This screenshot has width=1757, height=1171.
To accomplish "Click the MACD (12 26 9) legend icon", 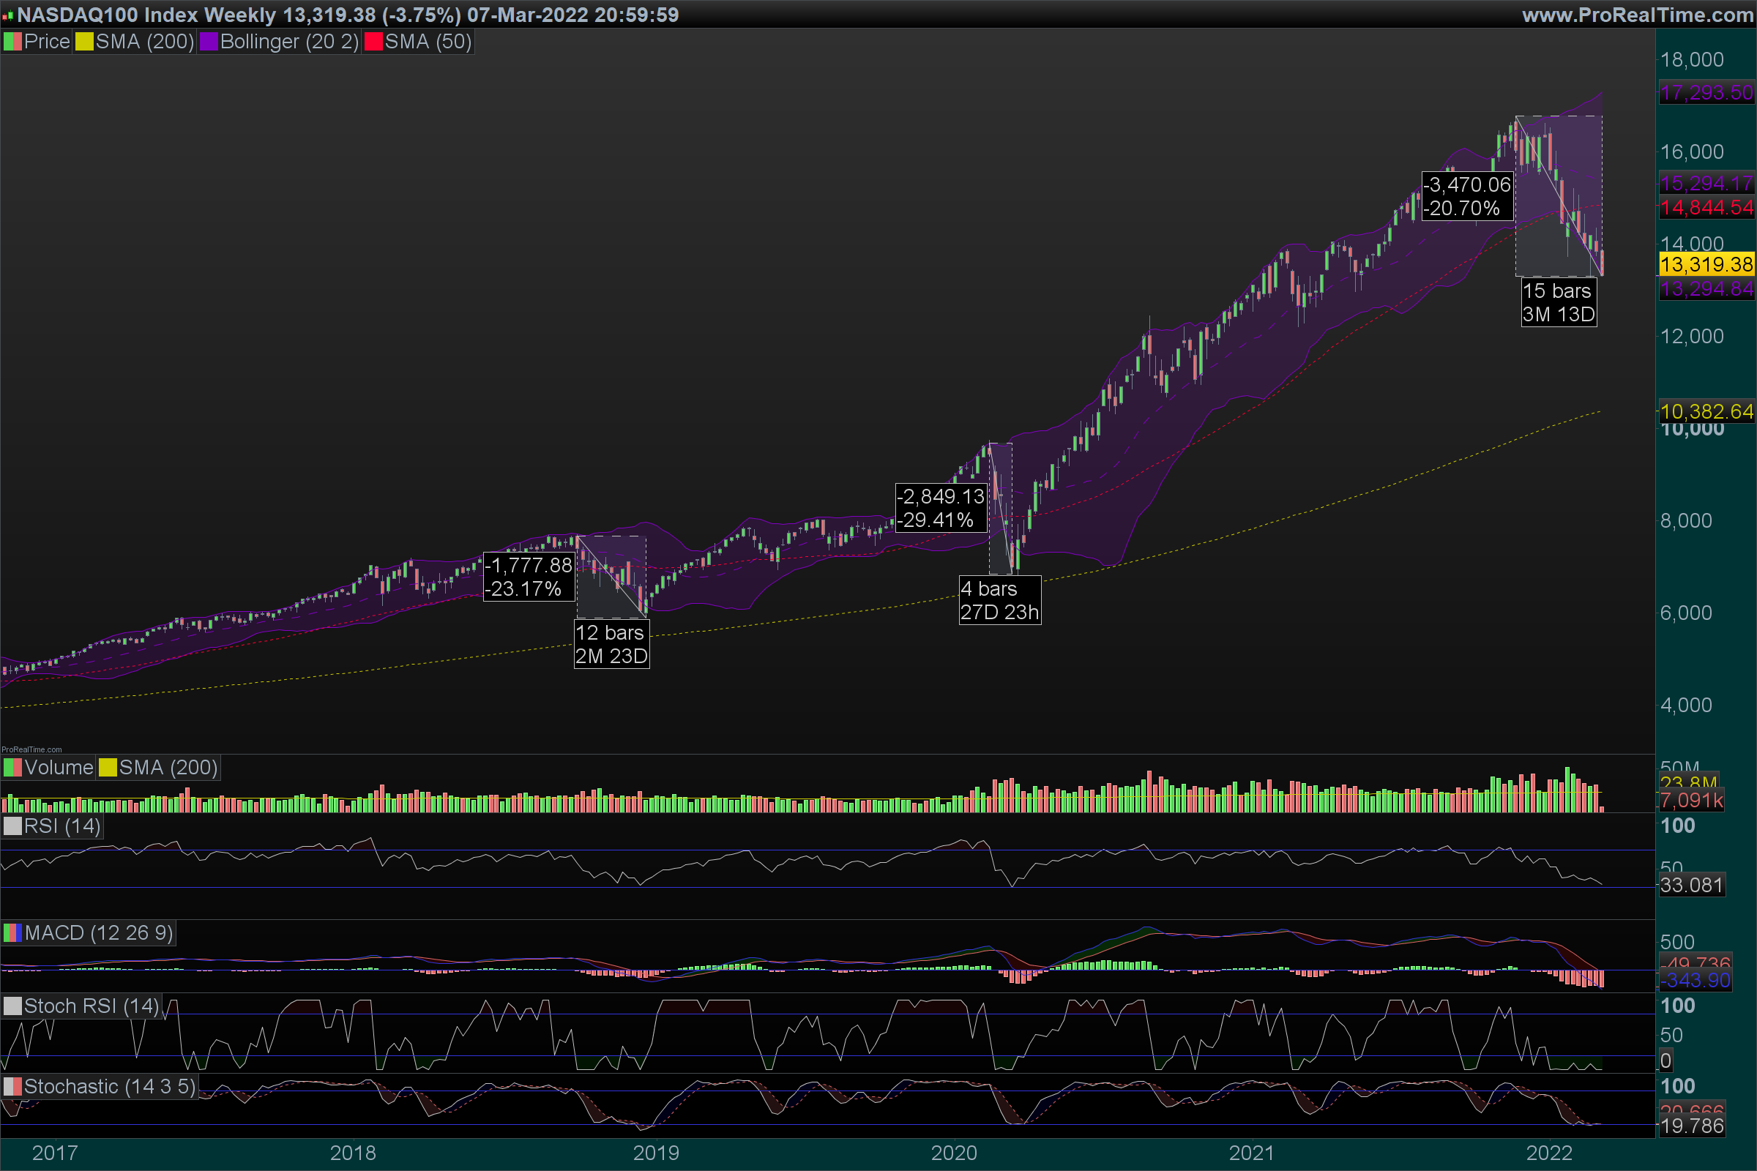I will click(12, 932).
